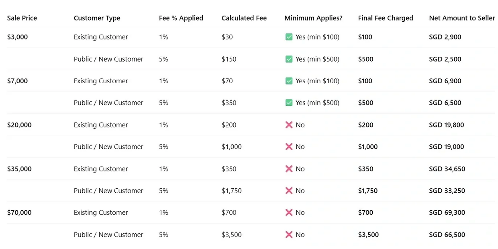Screen dimensions: 498x249
Task: Select the SGD 34,650 net amount cell
Action: [x=447, y=169]
